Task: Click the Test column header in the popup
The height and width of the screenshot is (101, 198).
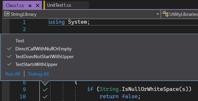Action: (x=20, y=41)
